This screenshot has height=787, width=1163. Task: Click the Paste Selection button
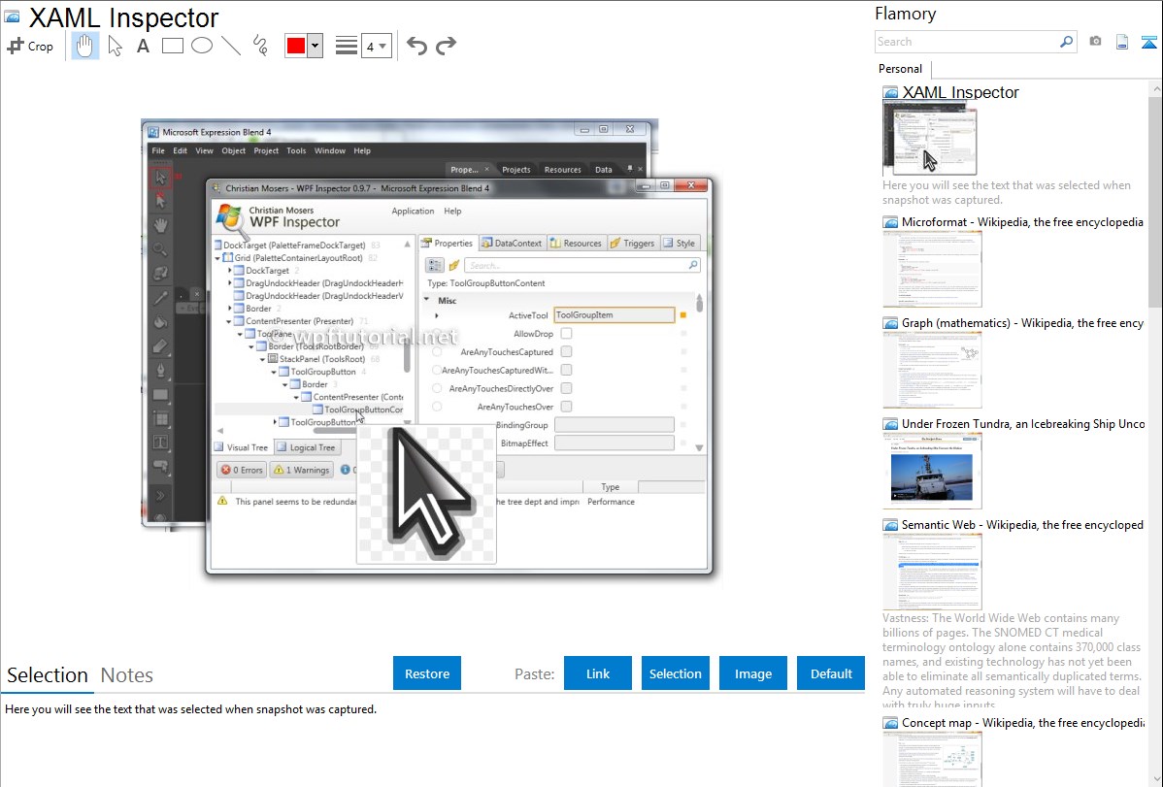tap(675, 673)
